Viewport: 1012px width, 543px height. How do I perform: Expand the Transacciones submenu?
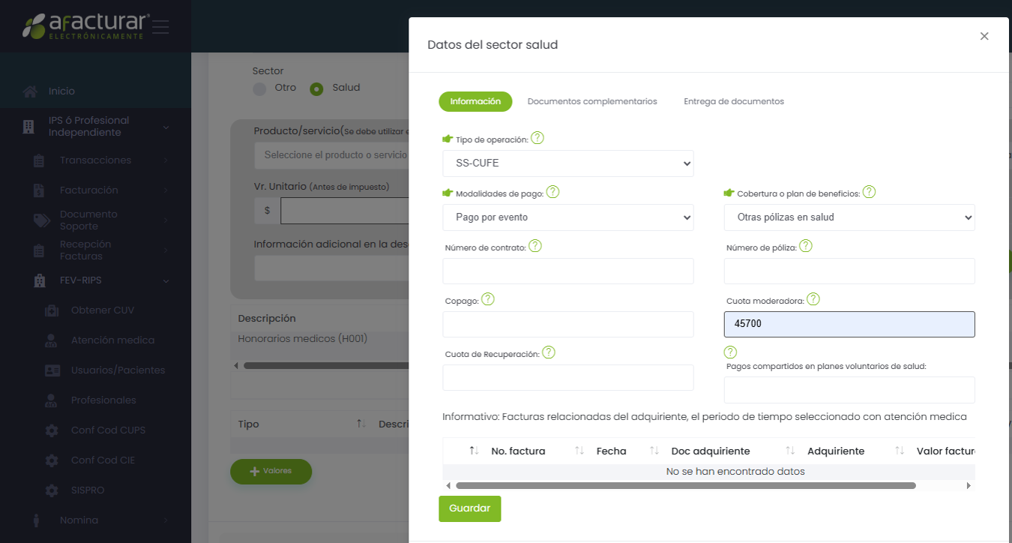coord(166,160)
